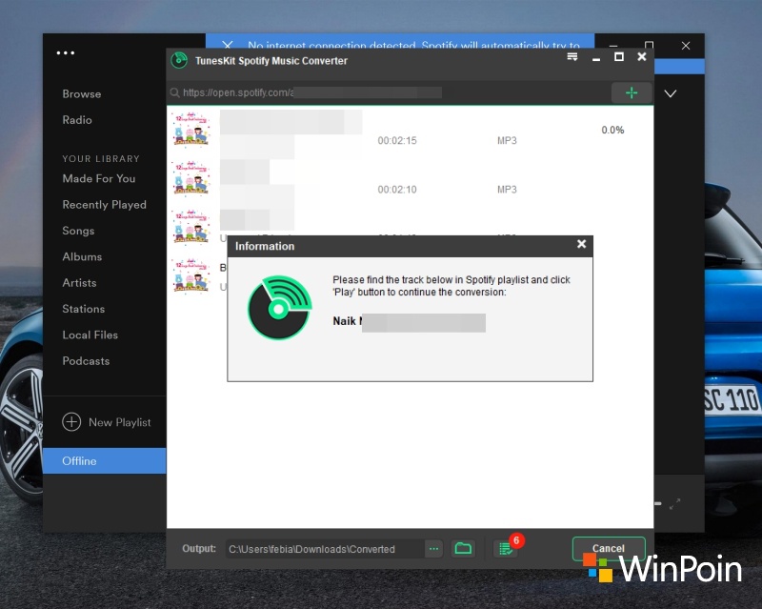Open the TunesKit hamburger menu
This screenshot has height=609, width=762.
click(571, 56)
